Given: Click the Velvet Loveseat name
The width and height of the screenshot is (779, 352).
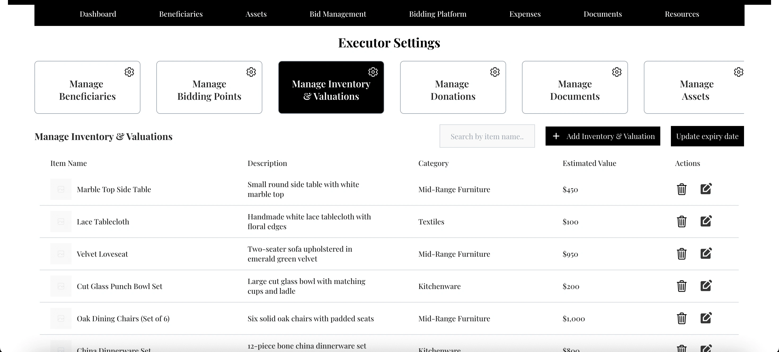Looking at the screenshot, I should (x=102, y=254).
